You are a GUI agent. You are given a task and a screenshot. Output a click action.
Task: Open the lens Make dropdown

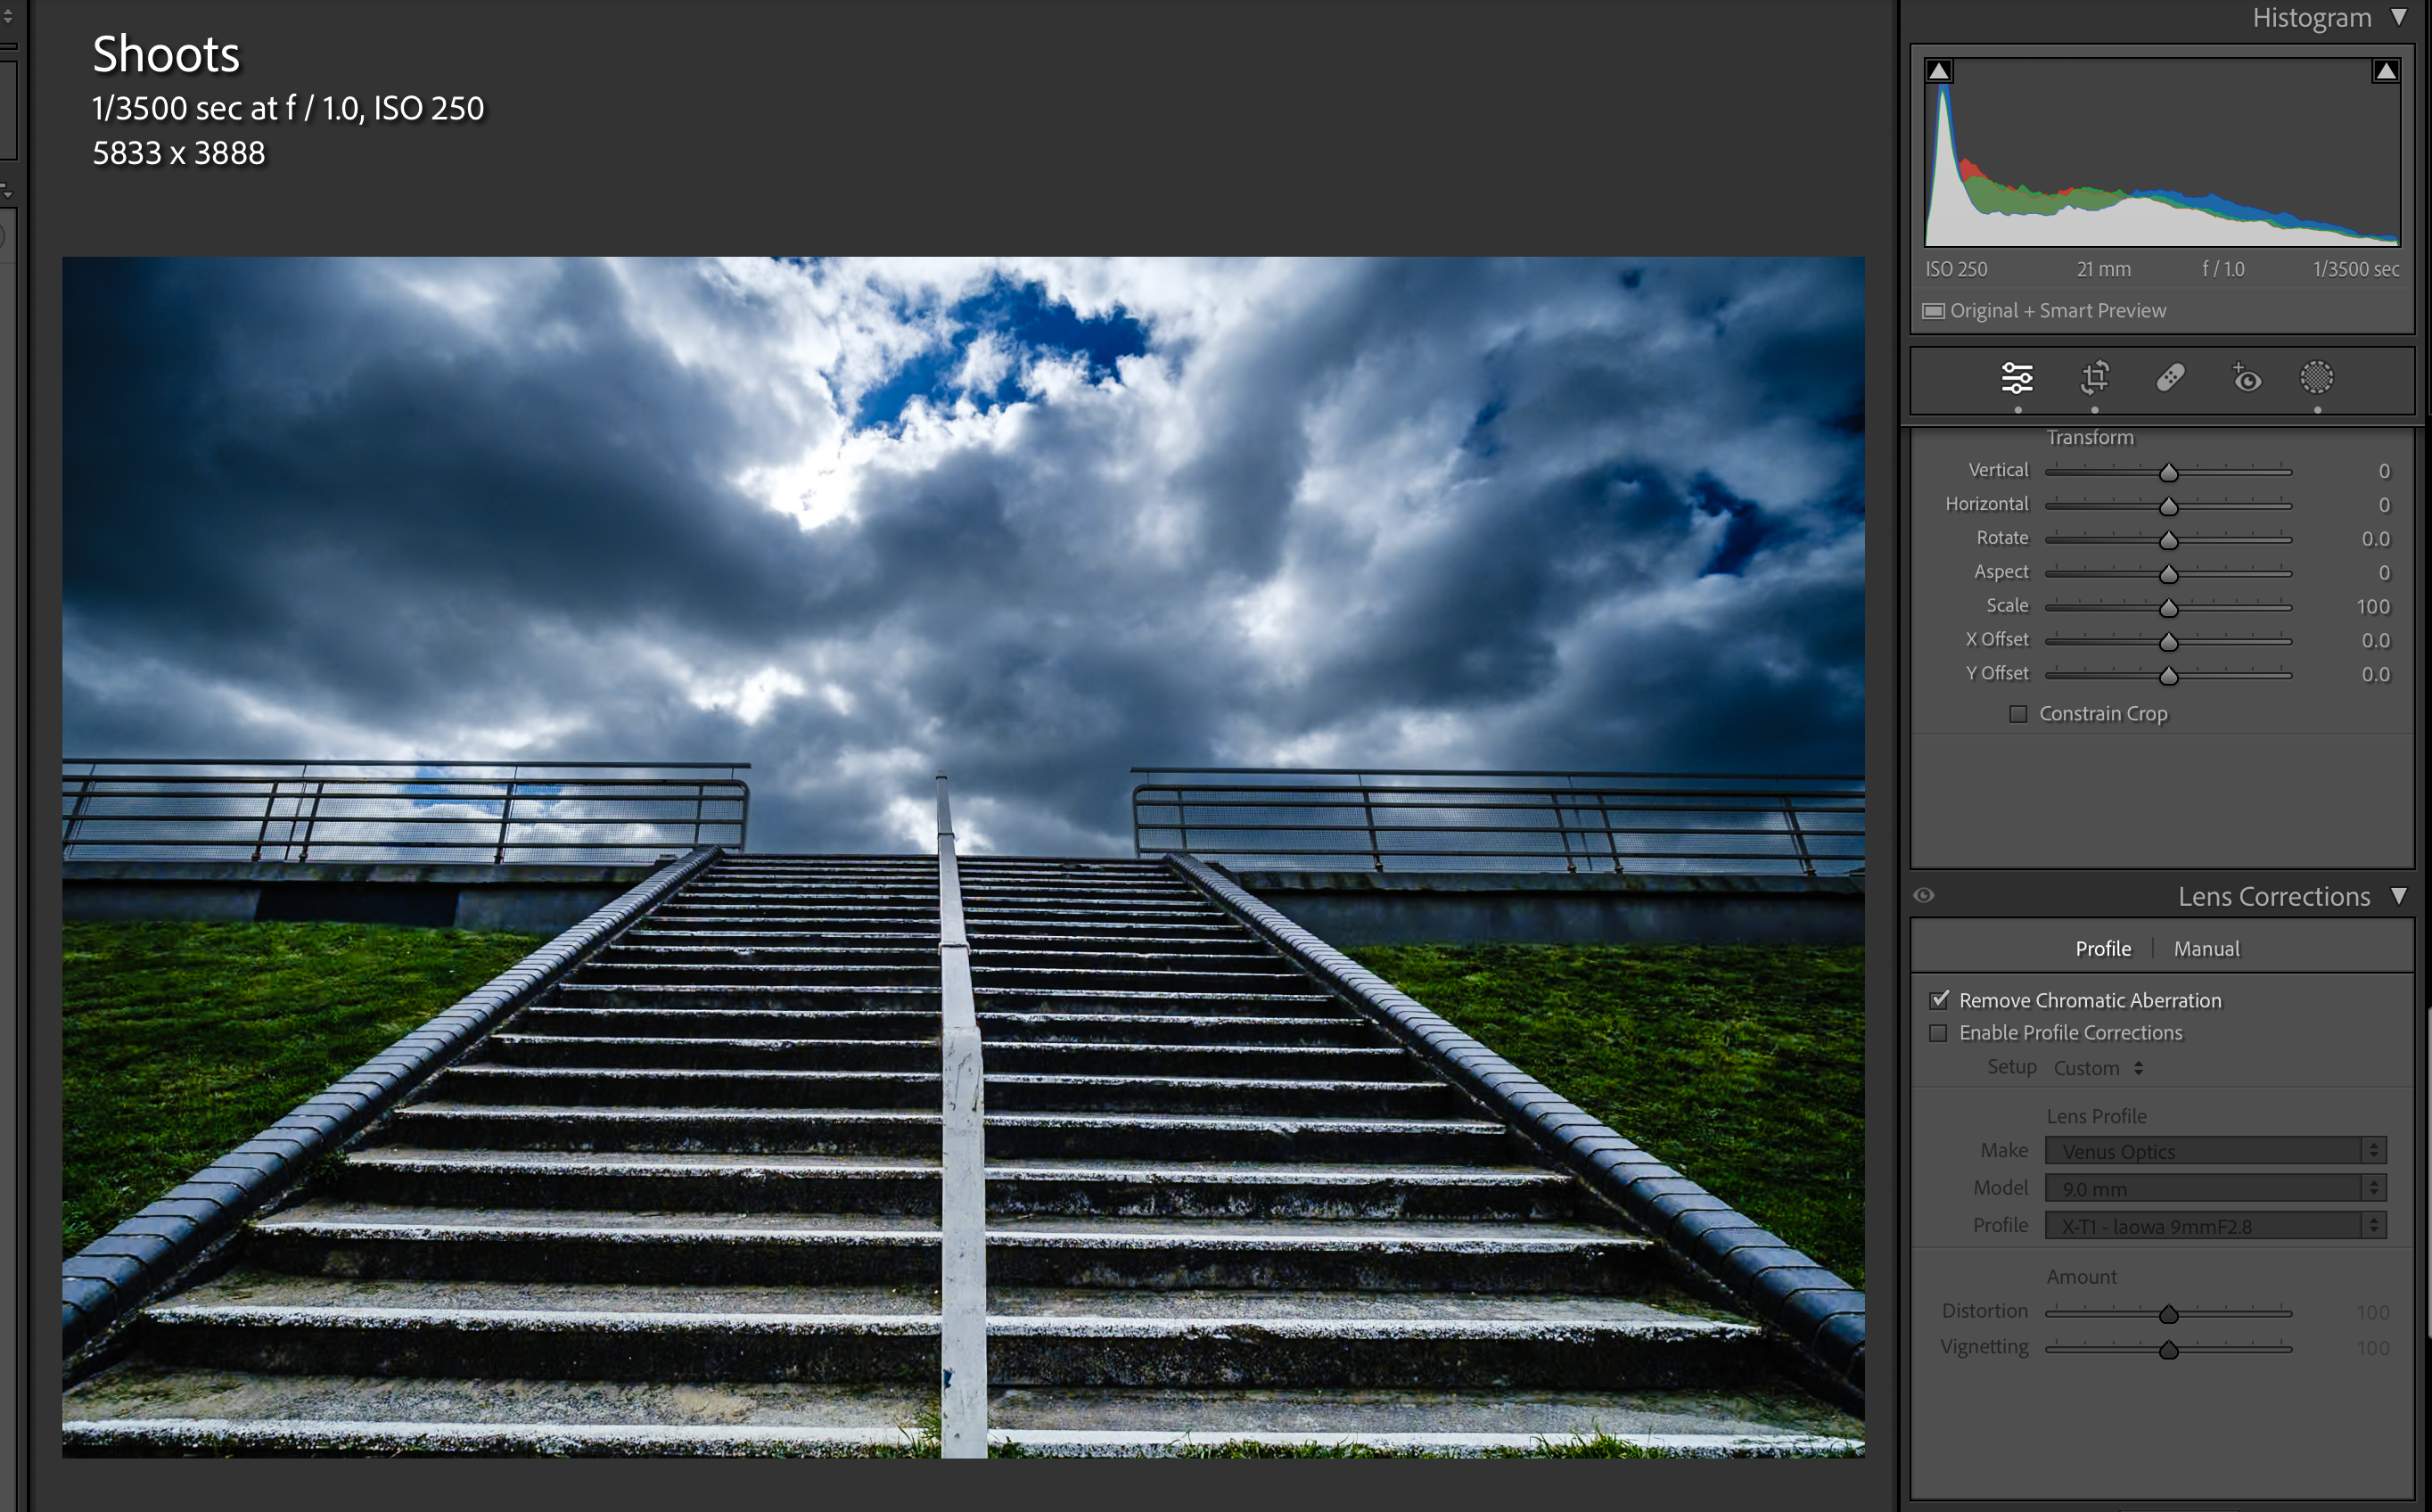tap(2215, 1151)
